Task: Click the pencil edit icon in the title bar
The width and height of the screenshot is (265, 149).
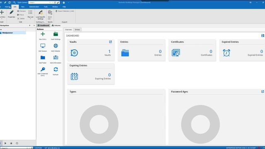Action: coord(5,2)
